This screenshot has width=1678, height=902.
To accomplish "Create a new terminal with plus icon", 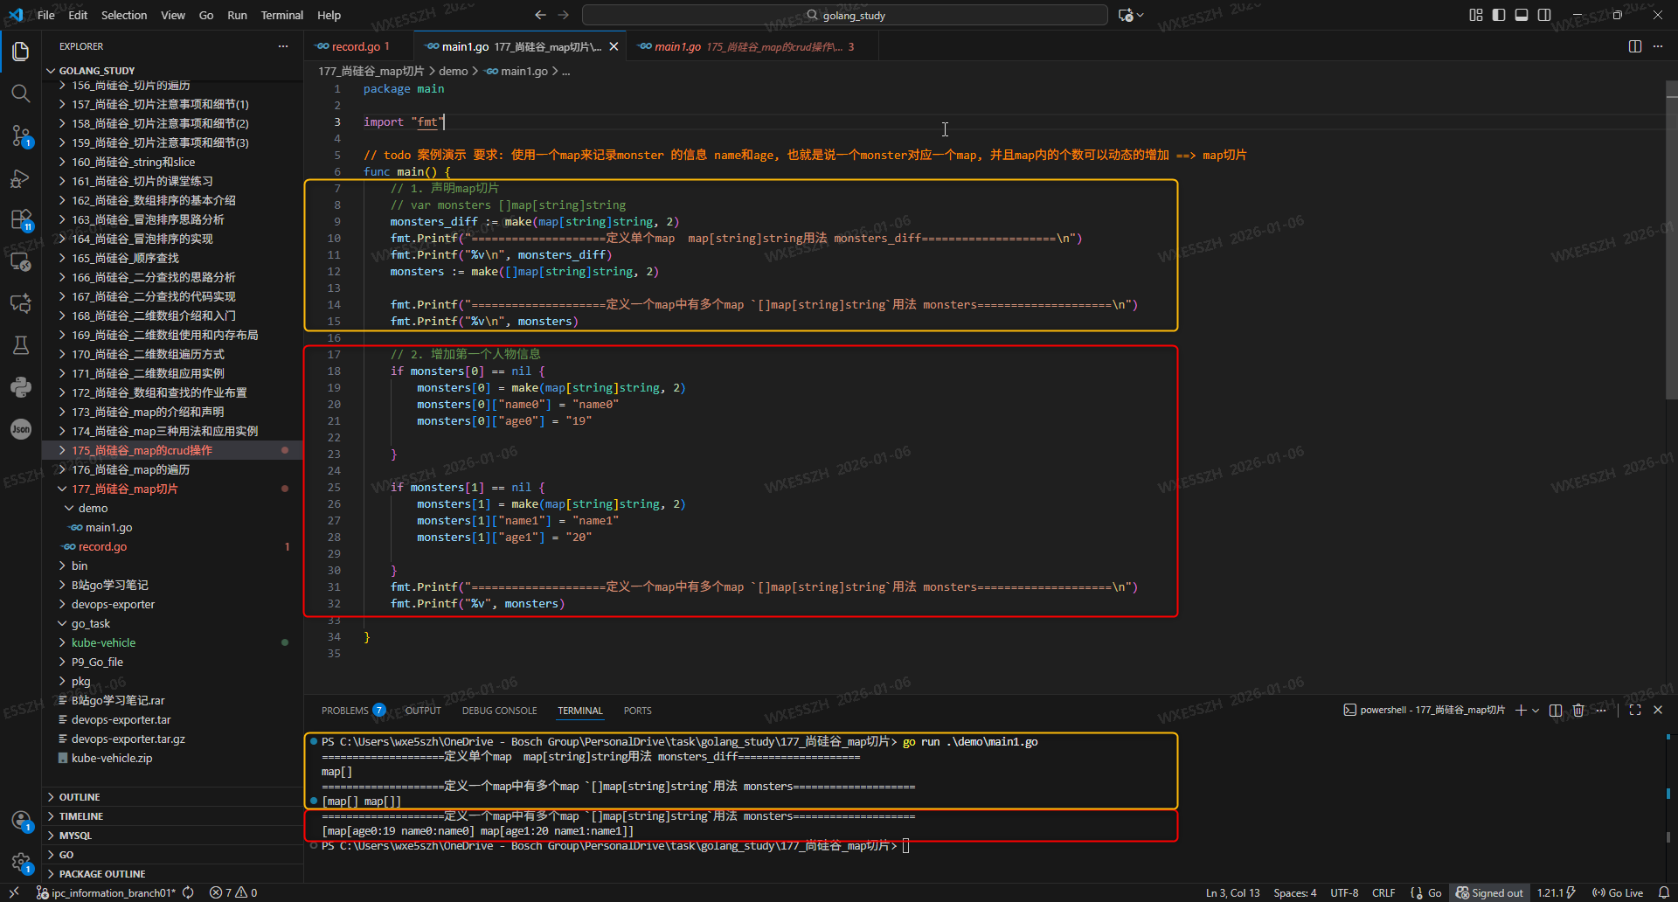I will (x=1521, y=711).
